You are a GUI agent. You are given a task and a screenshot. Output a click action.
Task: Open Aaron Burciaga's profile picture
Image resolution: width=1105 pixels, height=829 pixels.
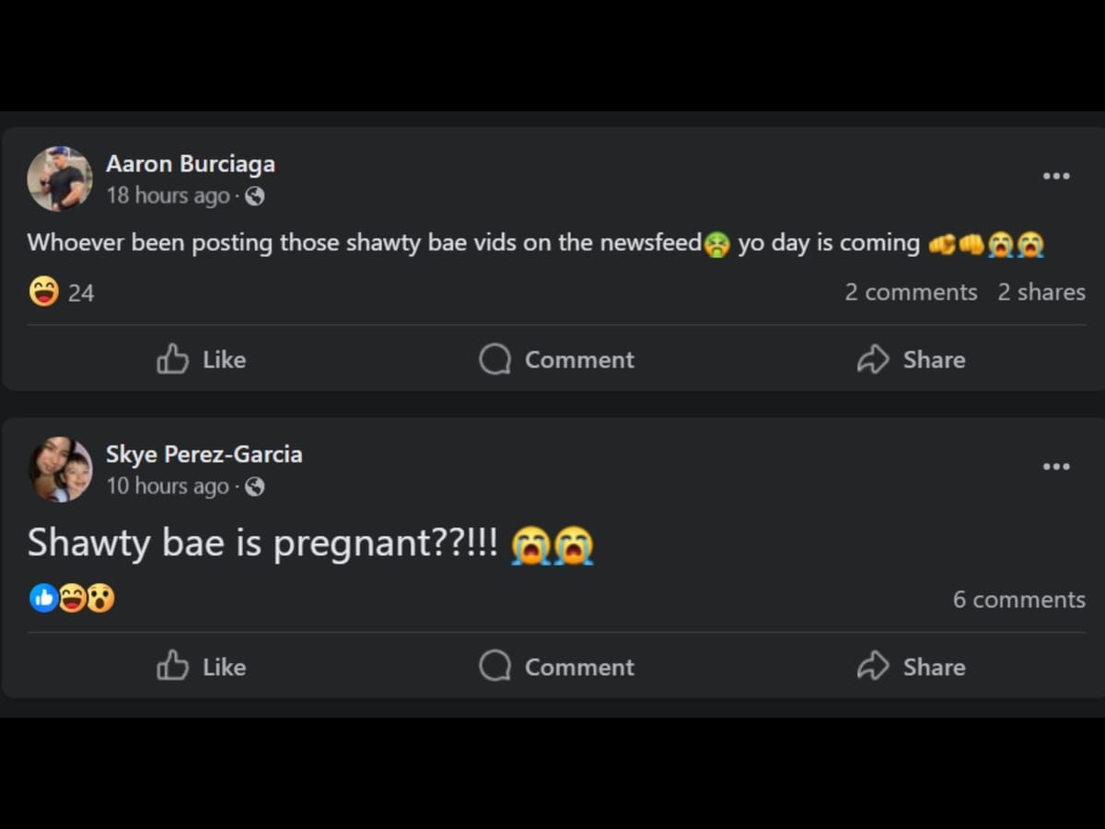point(60,179)
